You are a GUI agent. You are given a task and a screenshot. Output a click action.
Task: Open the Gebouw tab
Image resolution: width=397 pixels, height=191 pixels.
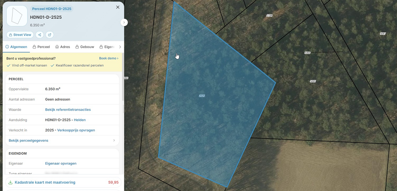[x=85, y=47]
